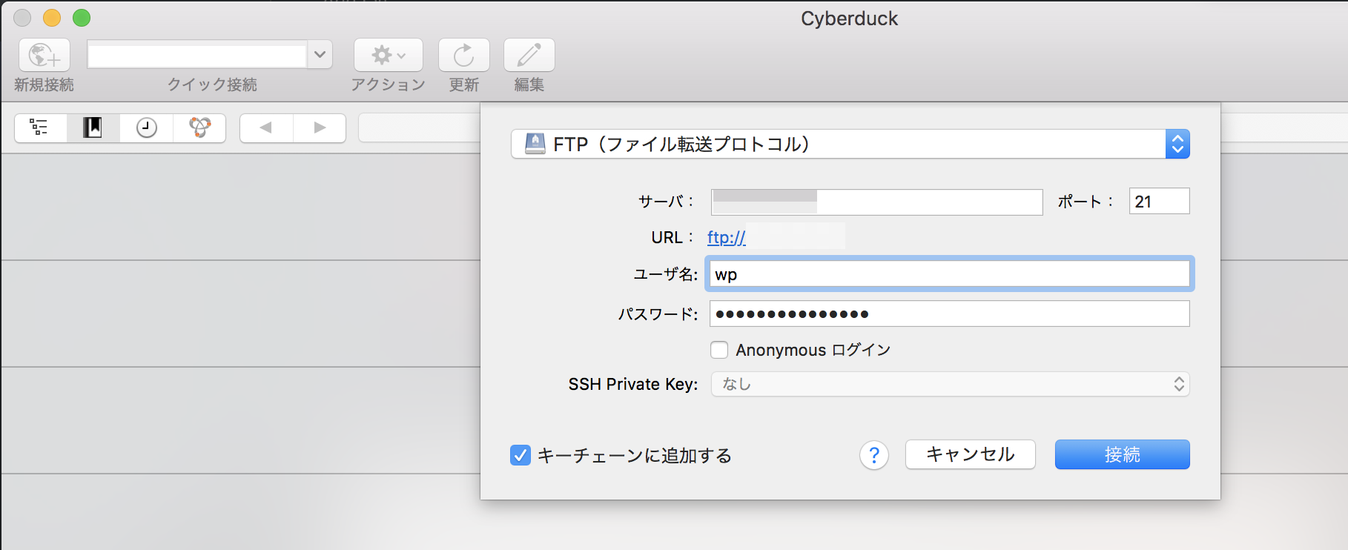
Task: Switch to outline browser view
Action: coord(40,127)
